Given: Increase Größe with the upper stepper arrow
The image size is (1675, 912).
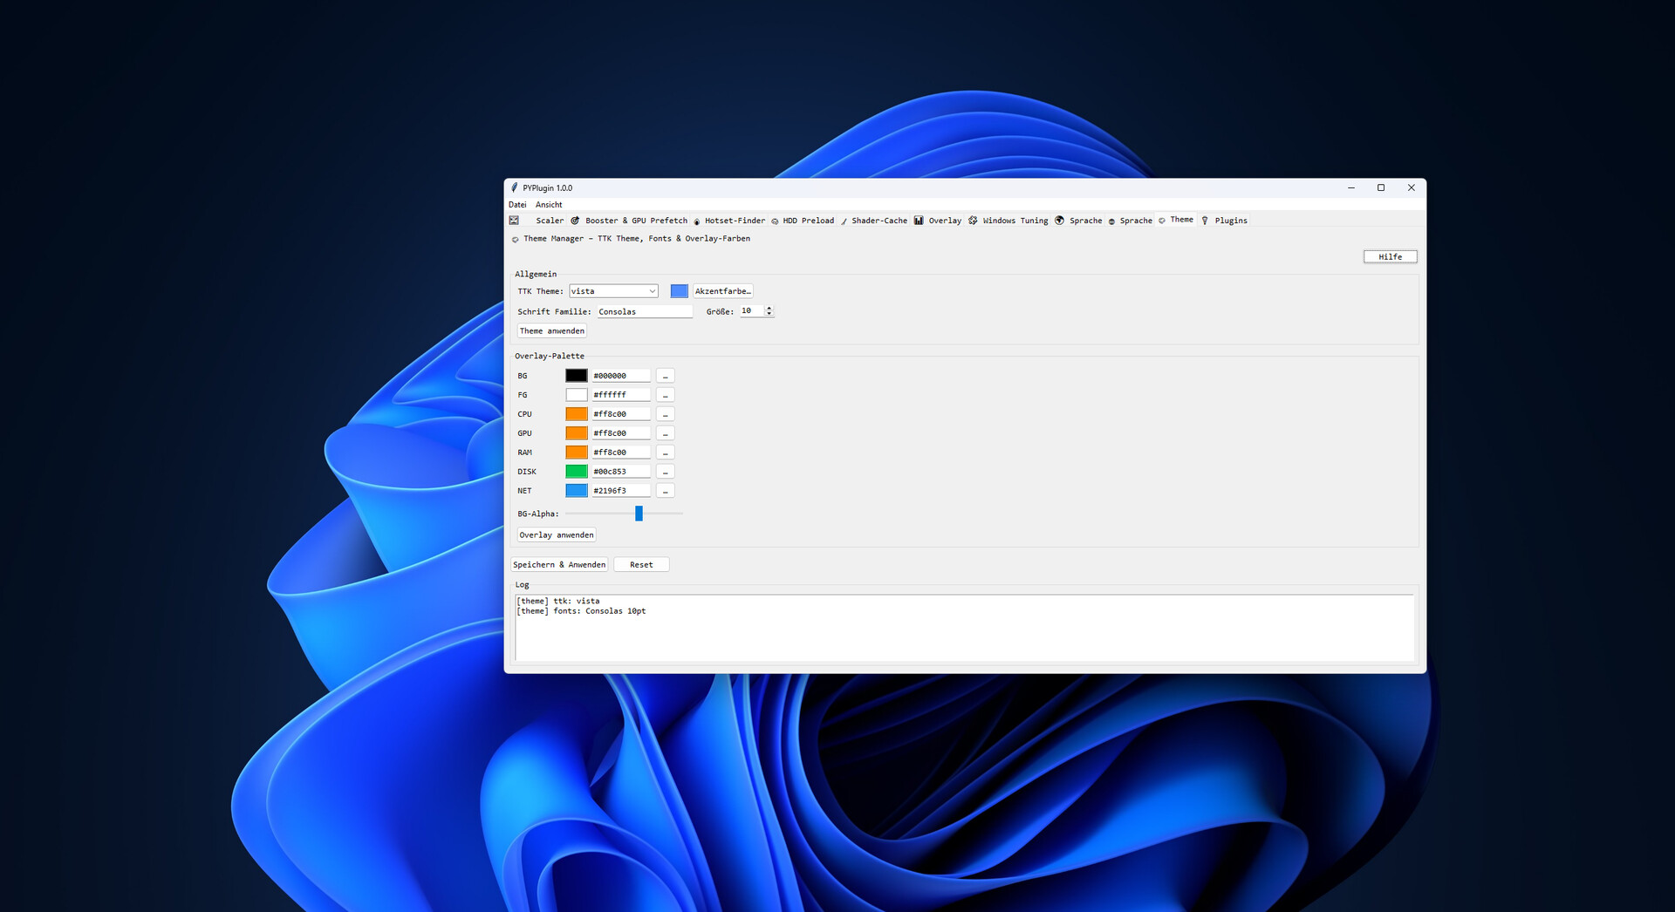Looking at the screenshot, I should (769, 307).
